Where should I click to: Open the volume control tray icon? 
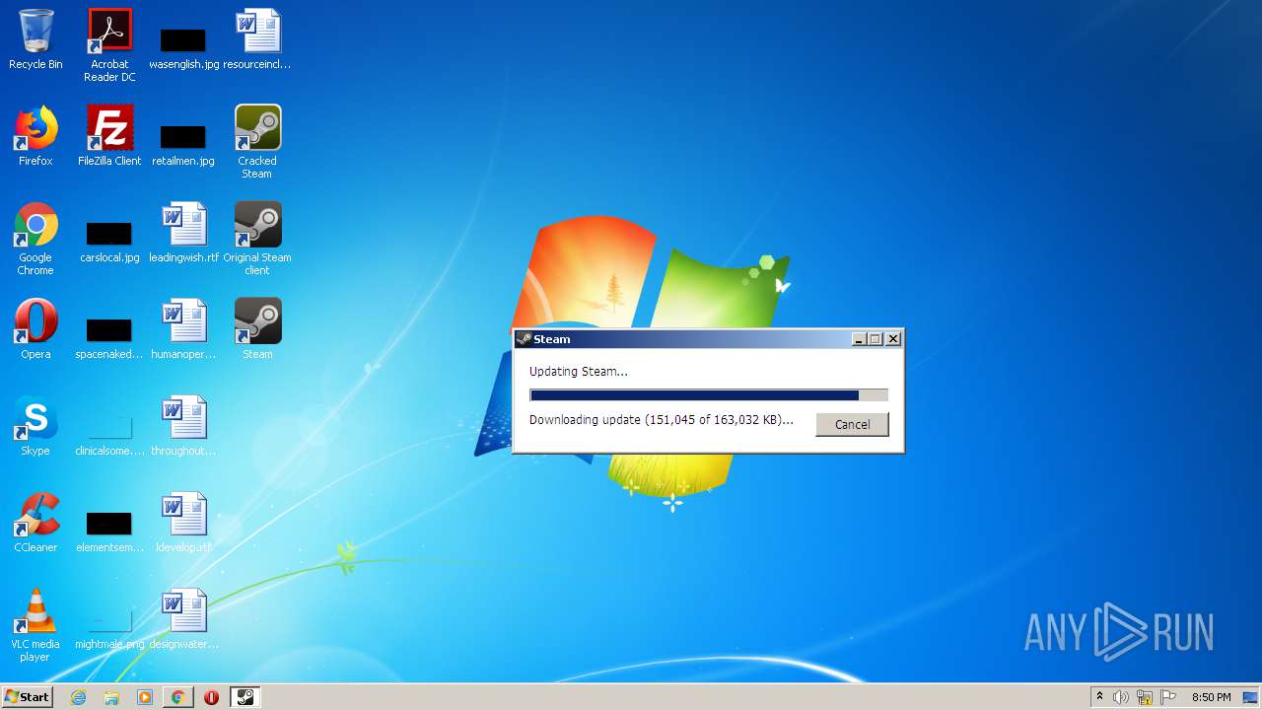1121,697
